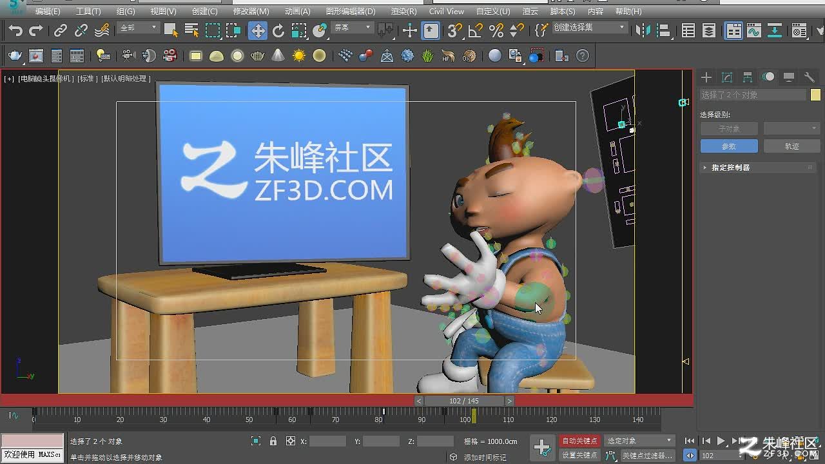825x464 pixels.
Task: Step the time slider left arrow
Action: click(x=419, y=401)
